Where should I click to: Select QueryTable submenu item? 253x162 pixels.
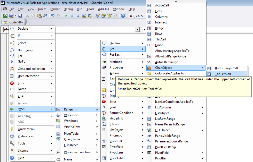click(78, 139)
